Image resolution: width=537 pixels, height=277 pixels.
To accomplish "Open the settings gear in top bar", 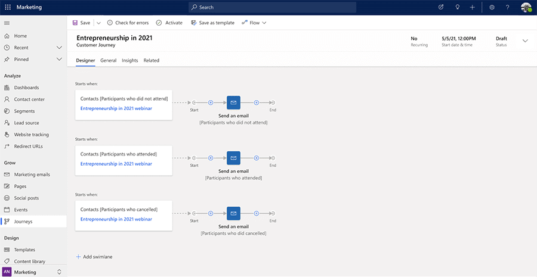I will (492, 7).
